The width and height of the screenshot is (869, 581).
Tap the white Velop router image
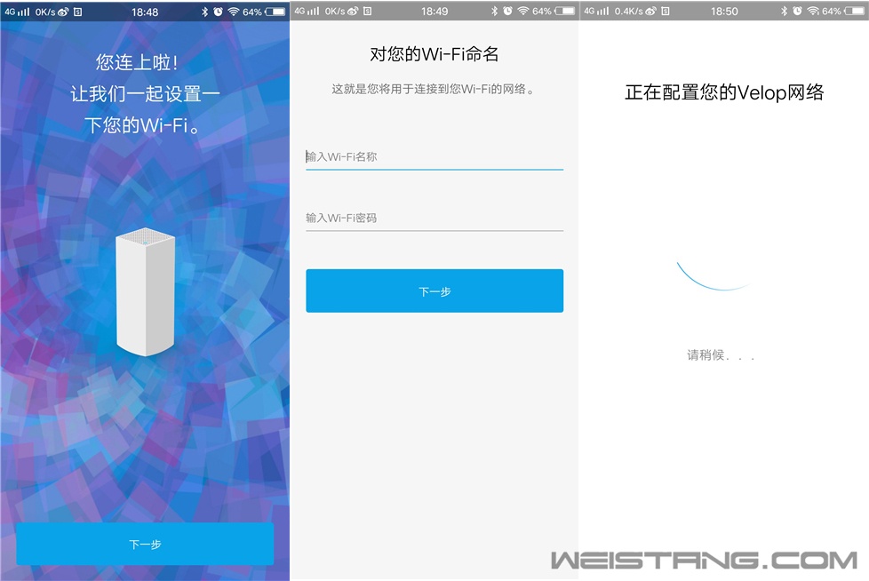145,292
